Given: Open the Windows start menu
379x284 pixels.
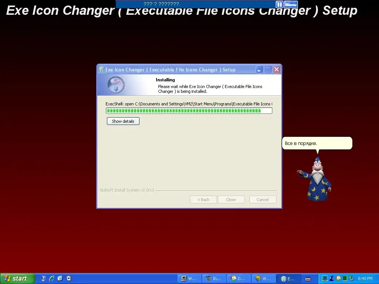Looking at the screenshot, I should click(x=17, y=278).
